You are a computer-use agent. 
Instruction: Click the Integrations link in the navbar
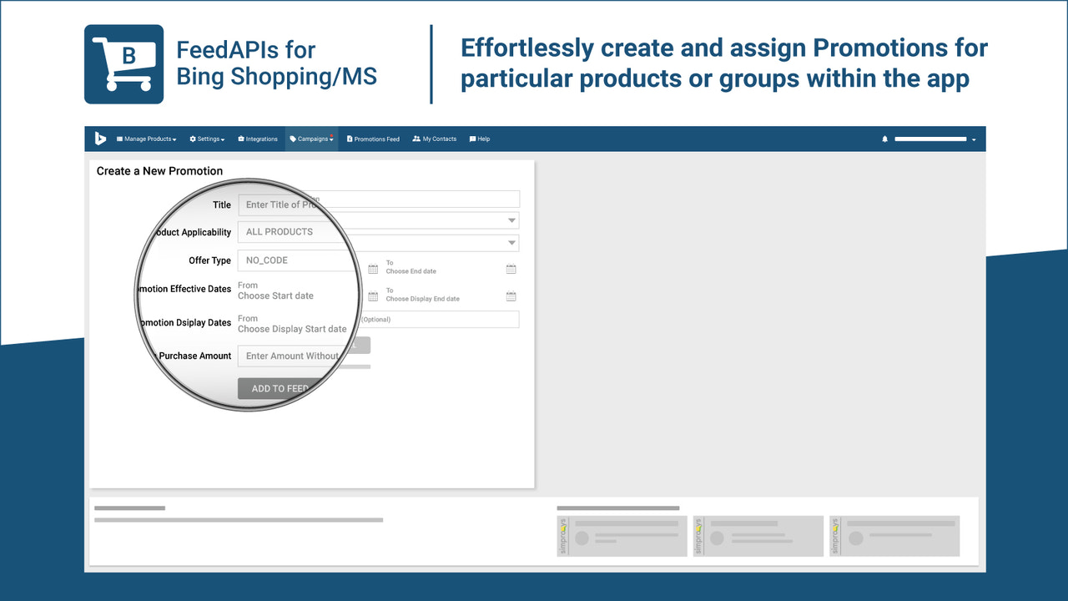258,139
